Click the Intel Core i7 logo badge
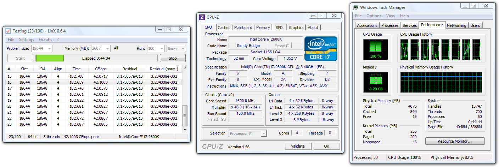Screen dimensions: 499x167 pos(321,48)
